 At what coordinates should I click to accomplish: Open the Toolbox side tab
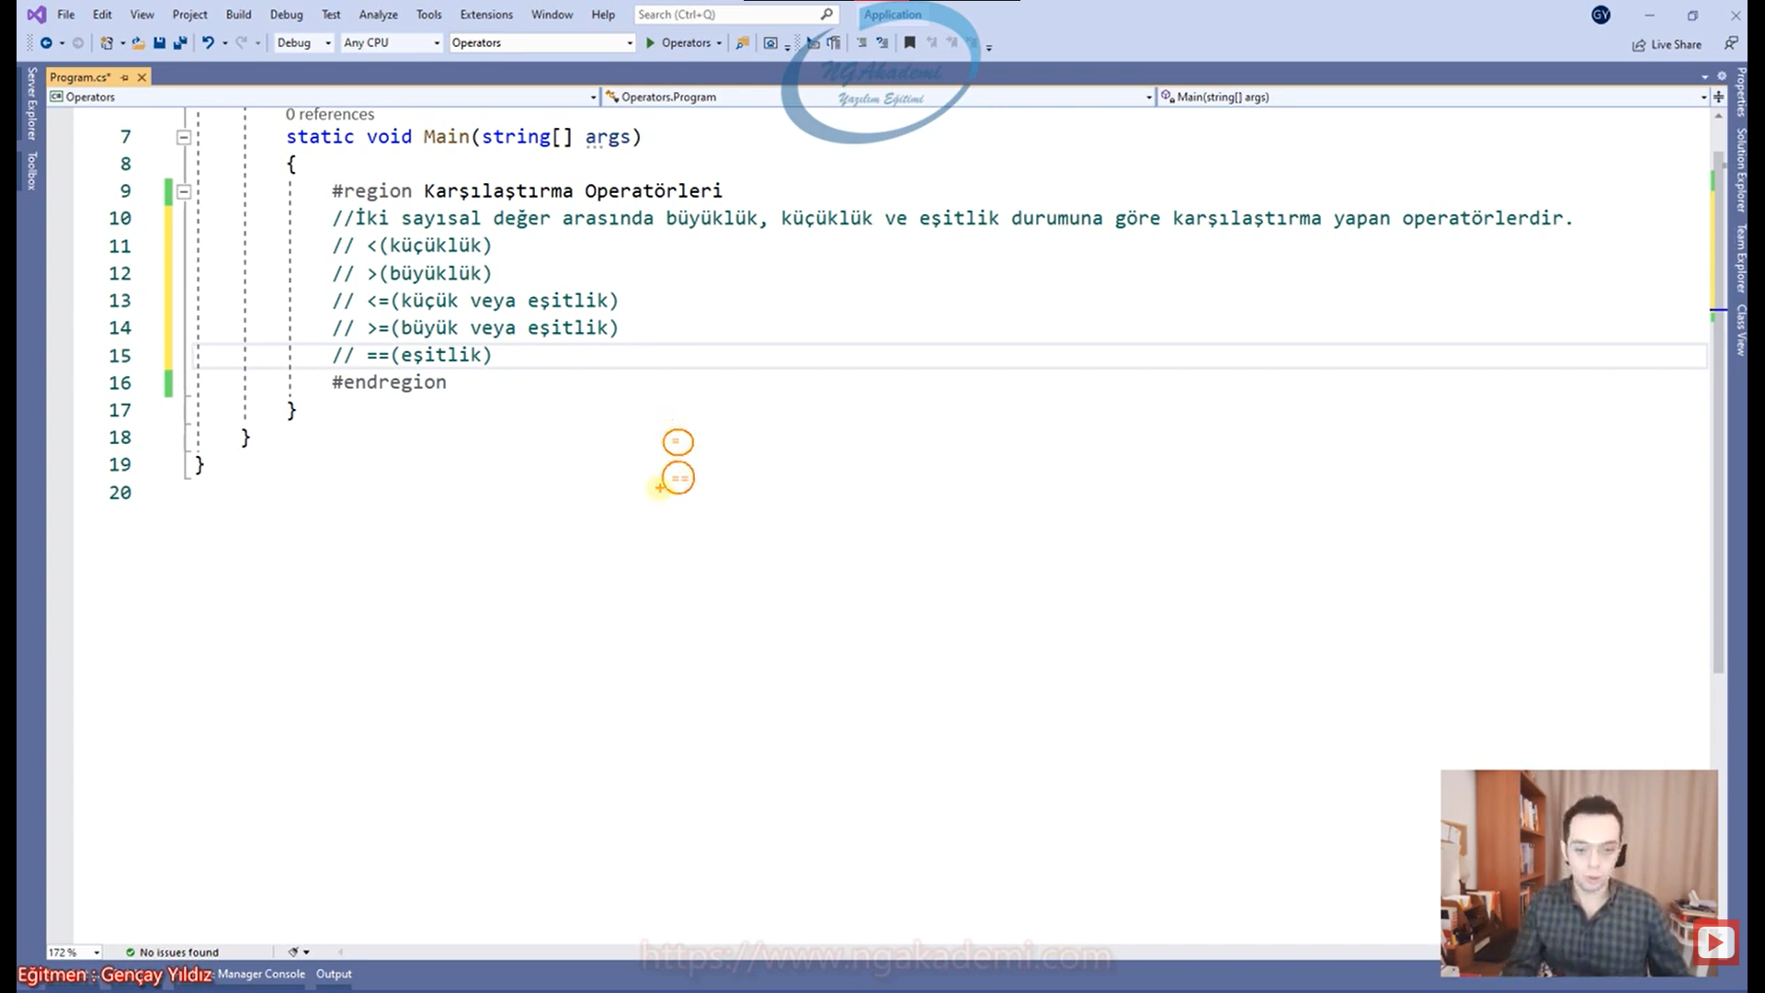coord(31,171)
